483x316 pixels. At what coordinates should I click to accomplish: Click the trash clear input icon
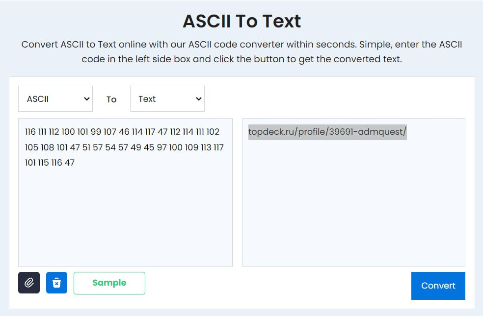click(56, 283)
